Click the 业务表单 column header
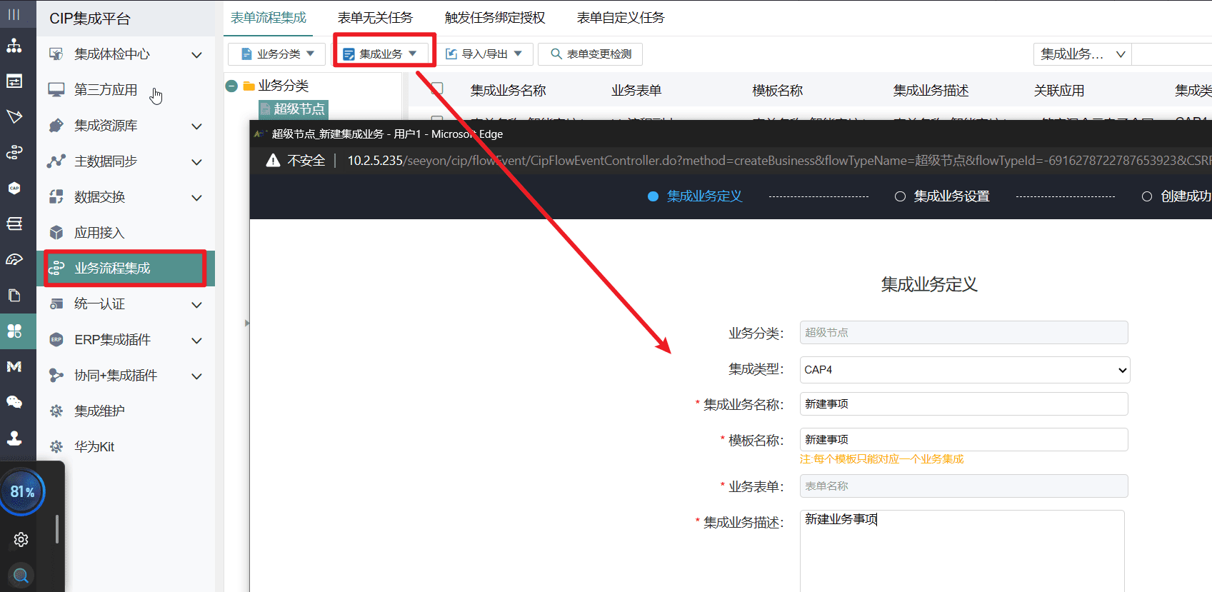The height and width of the screenshot is (592, 1212). pos(636,91)
